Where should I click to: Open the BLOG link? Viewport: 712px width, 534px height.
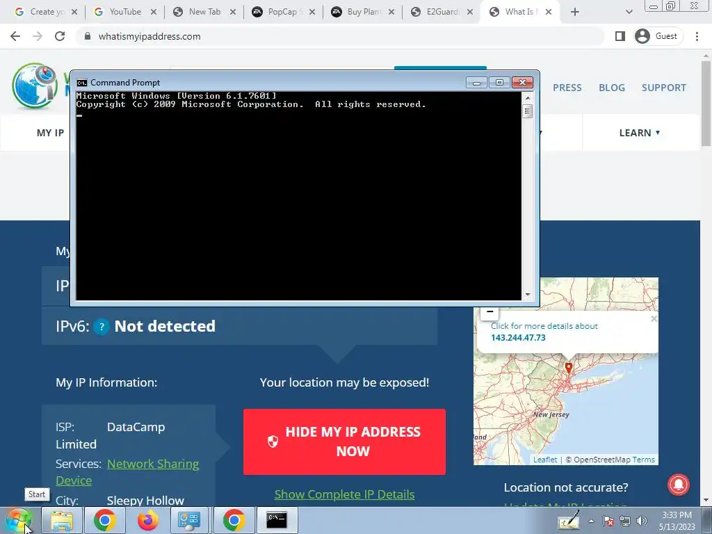pyautogui.click(x=612, y=88)
